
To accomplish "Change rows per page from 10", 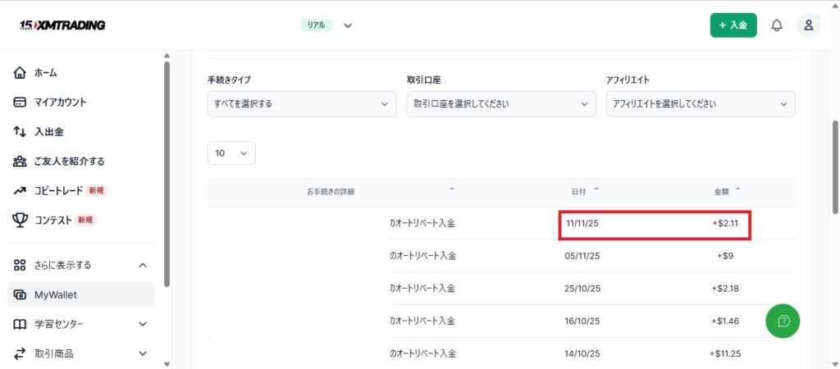I will click(231, 153).
